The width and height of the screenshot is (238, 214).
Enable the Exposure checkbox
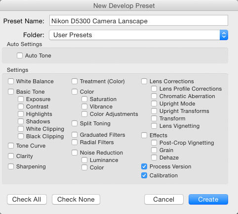(21, 99)
